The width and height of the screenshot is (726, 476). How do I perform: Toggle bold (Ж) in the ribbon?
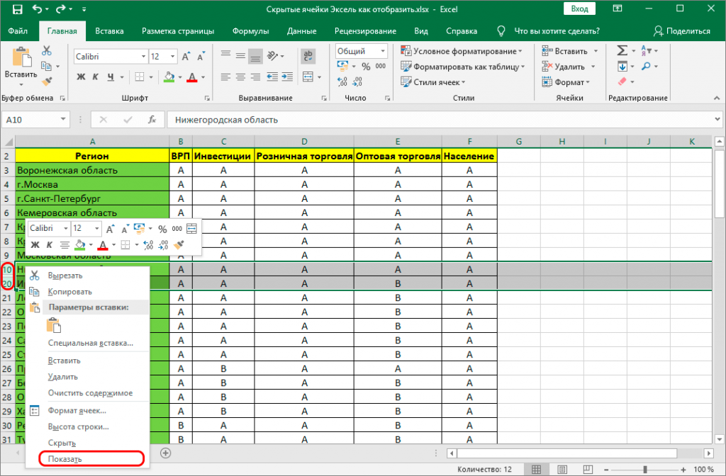(81, 77)
